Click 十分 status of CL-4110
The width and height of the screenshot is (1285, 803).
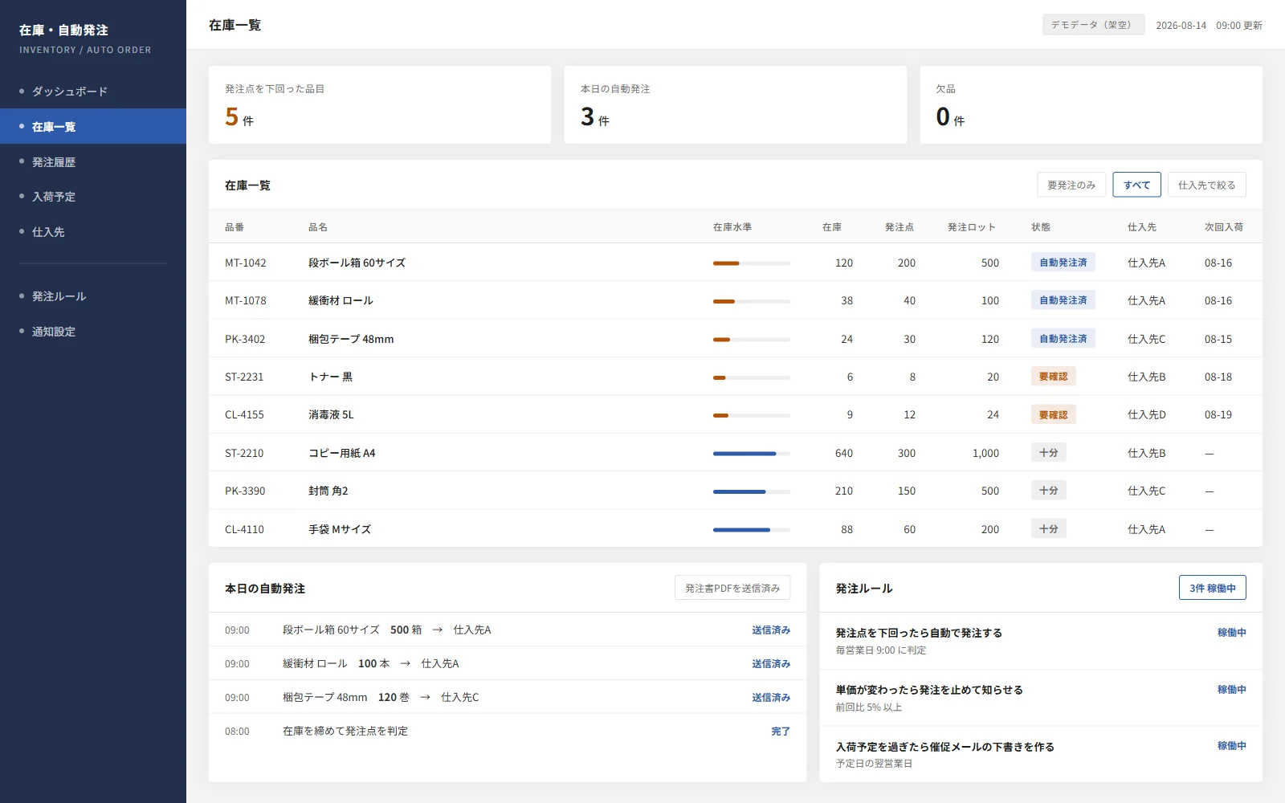[1048, 529]
